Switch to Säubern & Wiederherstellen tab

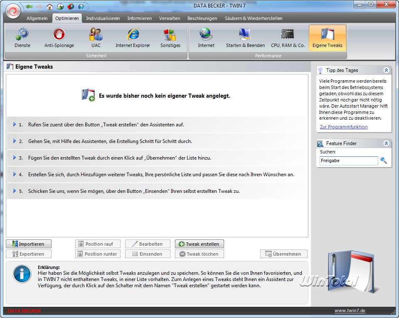(x=254, y=18)
